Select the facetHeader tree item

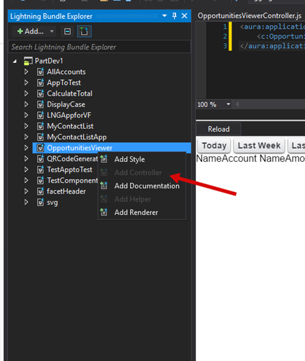tap(66, 191)
